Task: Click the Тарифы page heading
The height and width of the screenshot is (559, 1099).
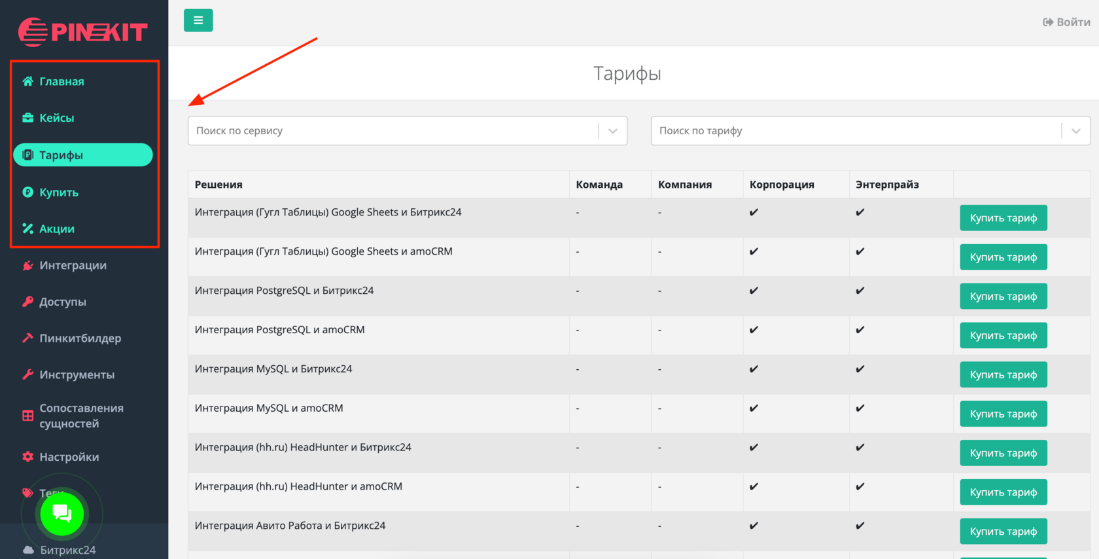Action: [x=627, y=73]
